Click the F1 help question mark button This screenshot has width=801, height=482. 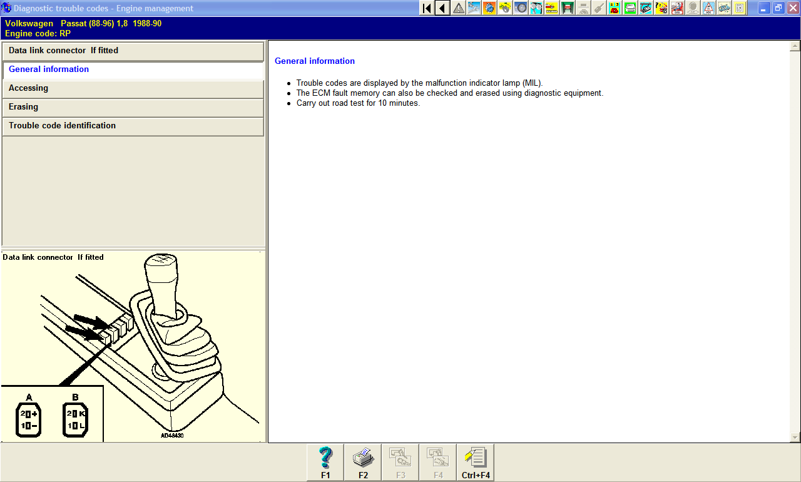point(325,463)
